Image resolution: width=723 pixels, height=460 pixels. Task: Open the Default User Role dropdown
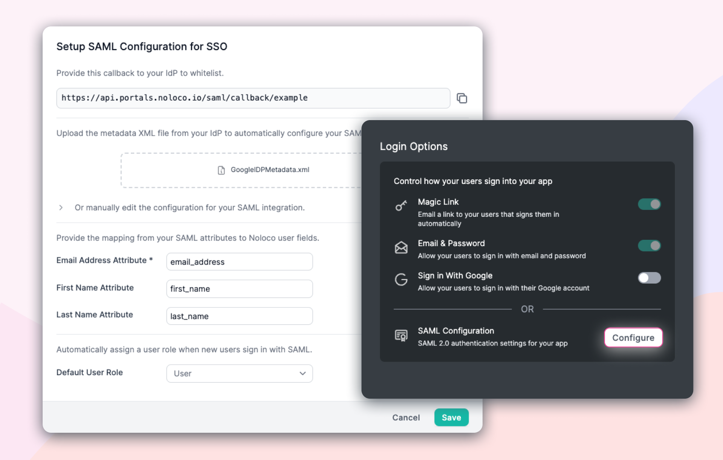tap(240, 374)
